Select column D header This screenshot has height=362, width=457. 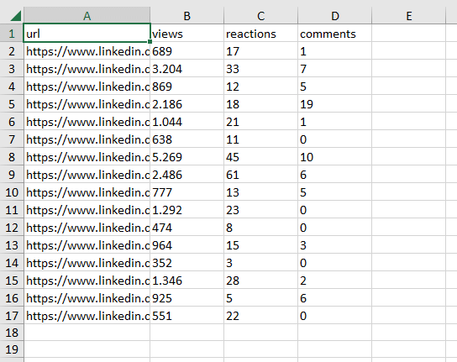click(x=335, y=16)
